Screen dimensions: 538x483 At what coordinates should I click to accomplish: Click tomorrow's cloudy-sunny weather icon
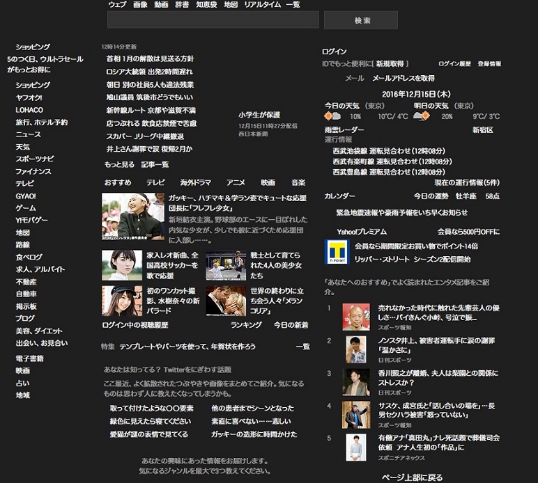(422, 116)
